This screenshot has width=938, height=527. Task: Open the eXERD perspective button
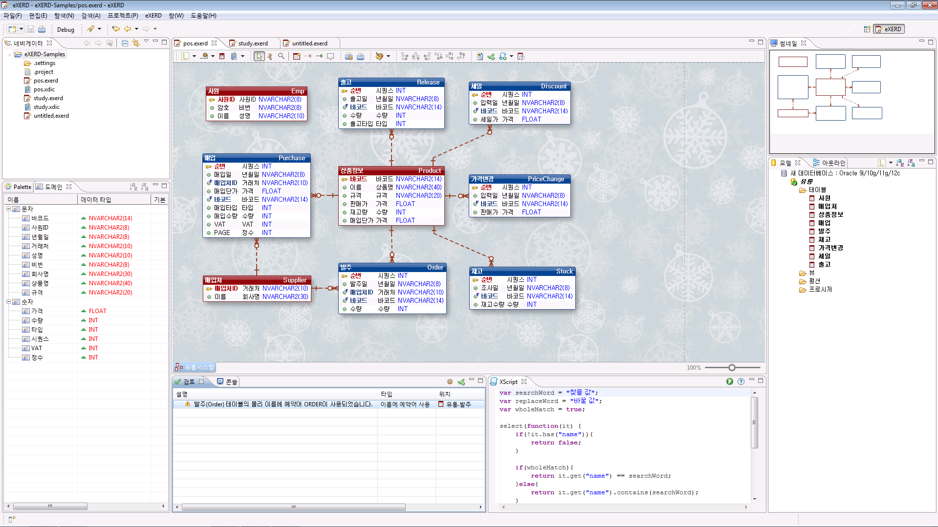889,29
